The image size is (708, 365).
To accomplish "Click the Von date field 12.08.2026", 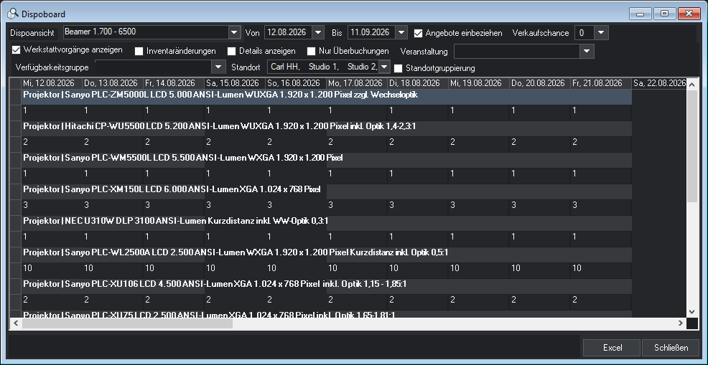I will click(289, 32).
